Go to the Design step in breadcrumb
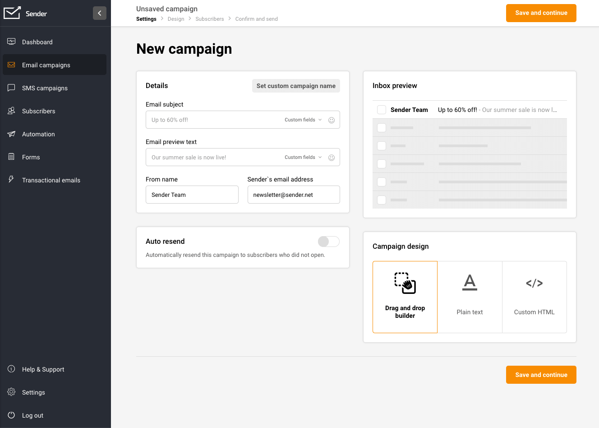Viewport: 599px width, 428px height. click(176, 19)
